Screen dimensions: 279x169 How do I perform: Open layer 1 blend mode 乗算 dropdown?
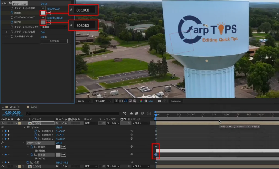(90, 123)
